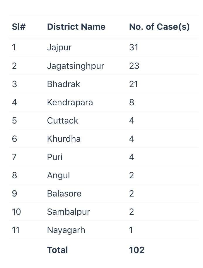Select Kendrapara in the table
Screen dimensions: 203x268
[70, 102]
